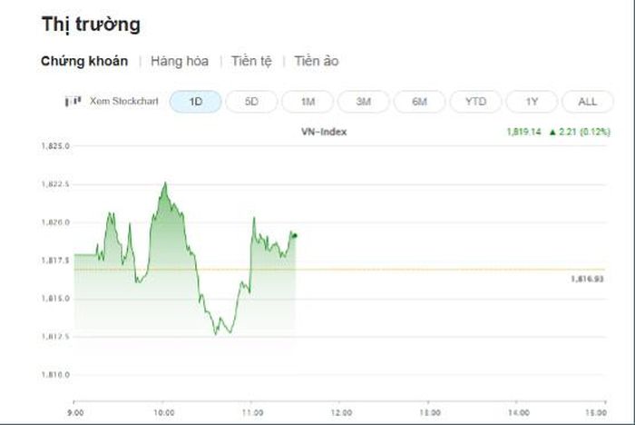This screenshot has height=425, width=635.
Task: Click the Thị trường section heading
Action: pos(91,25)
